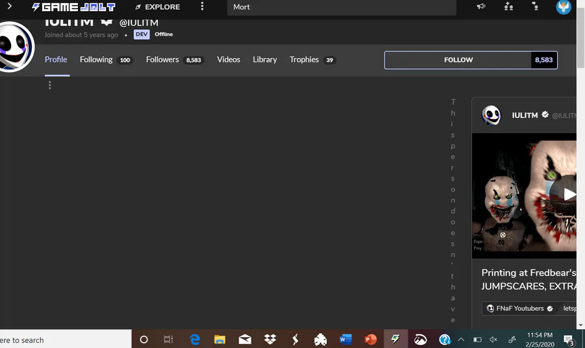Click the large IULITM profile avatar

16,47
